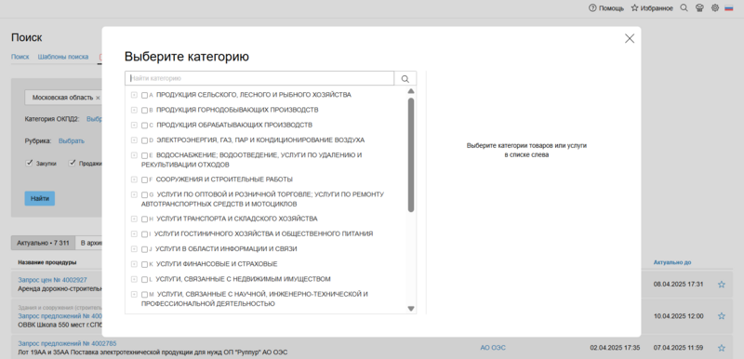Image resolution: width=744 pixels, height=359 pixels.
Task: Check category C Продукция обрабатывающих производств
Action: [144, 126]
